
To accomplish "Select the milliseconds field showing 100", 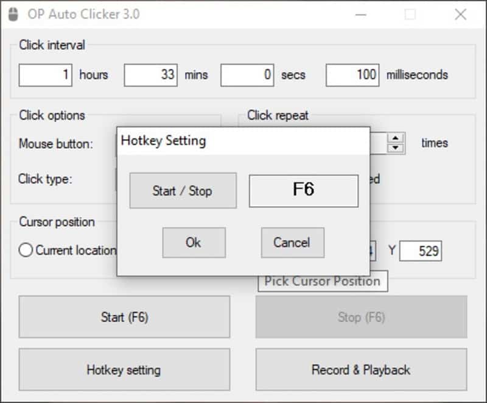I will [x=352, y=74].
